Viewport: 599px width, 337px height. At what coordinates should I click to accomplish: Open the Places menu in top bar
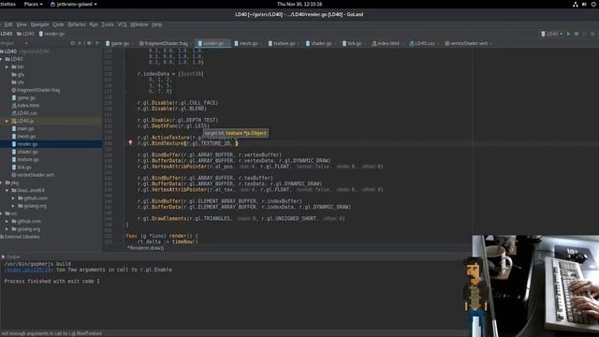pos(33,4)
